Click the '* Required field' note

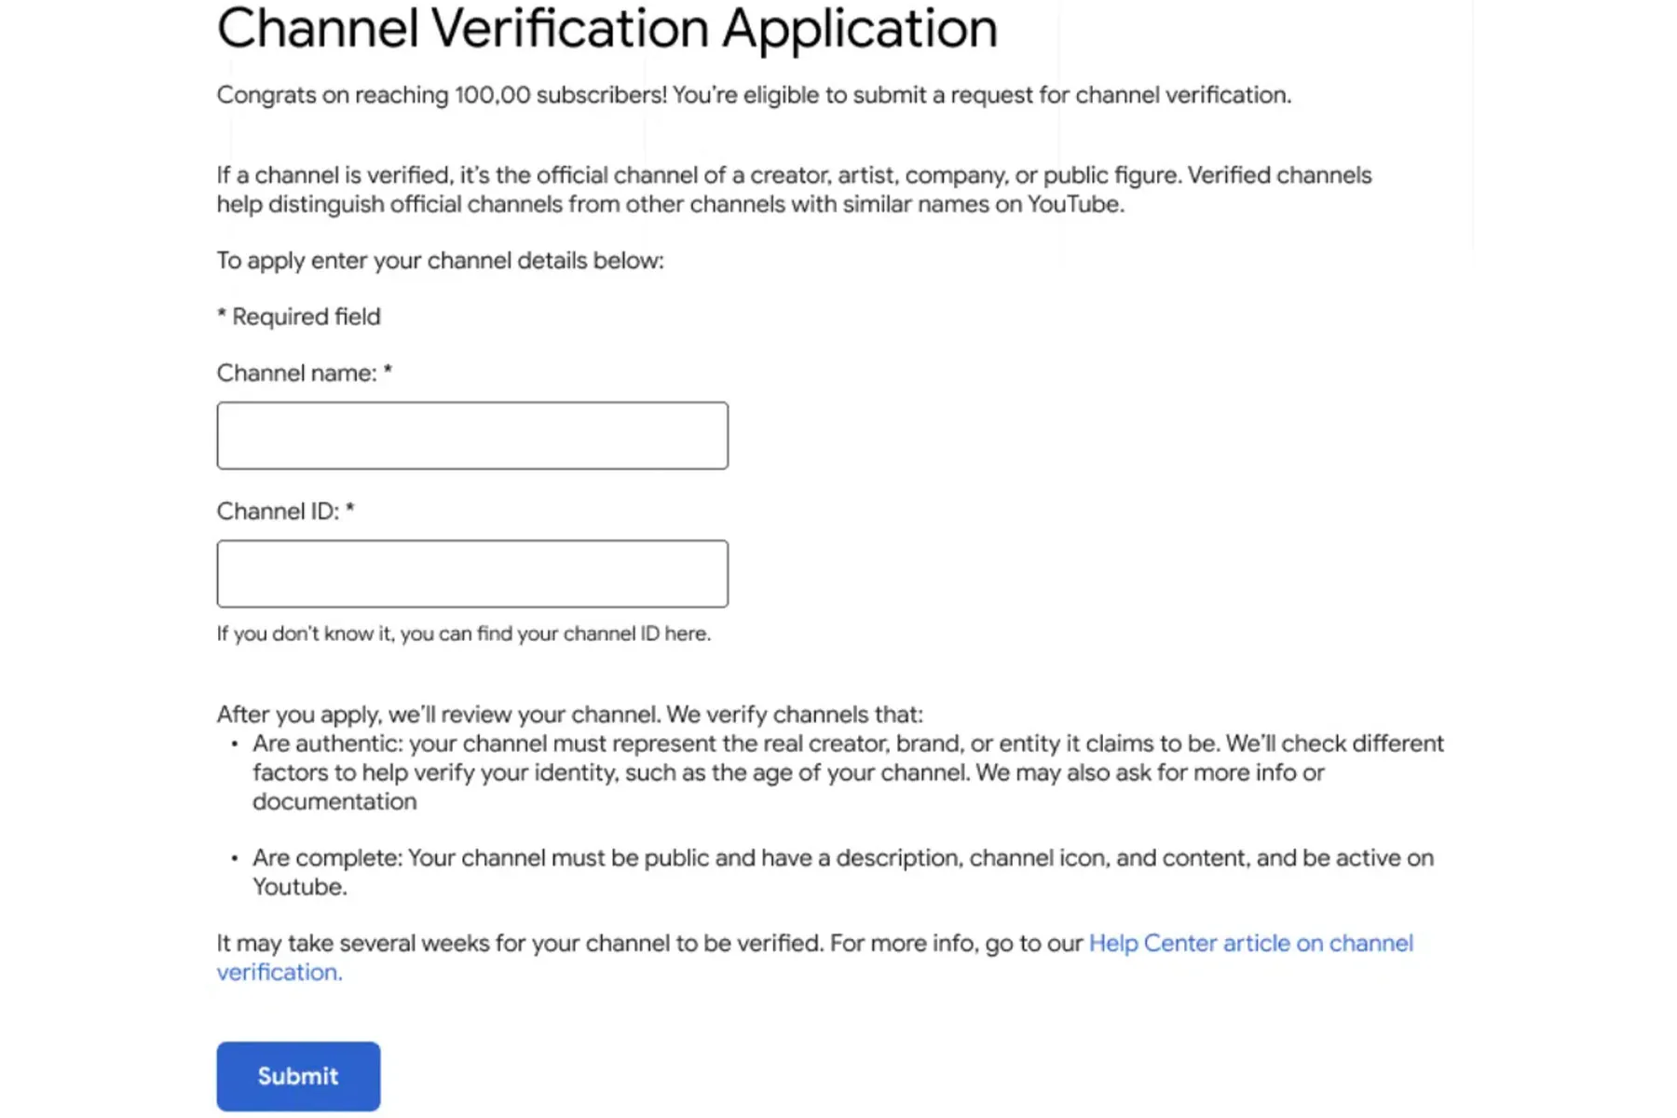[299, 317]
